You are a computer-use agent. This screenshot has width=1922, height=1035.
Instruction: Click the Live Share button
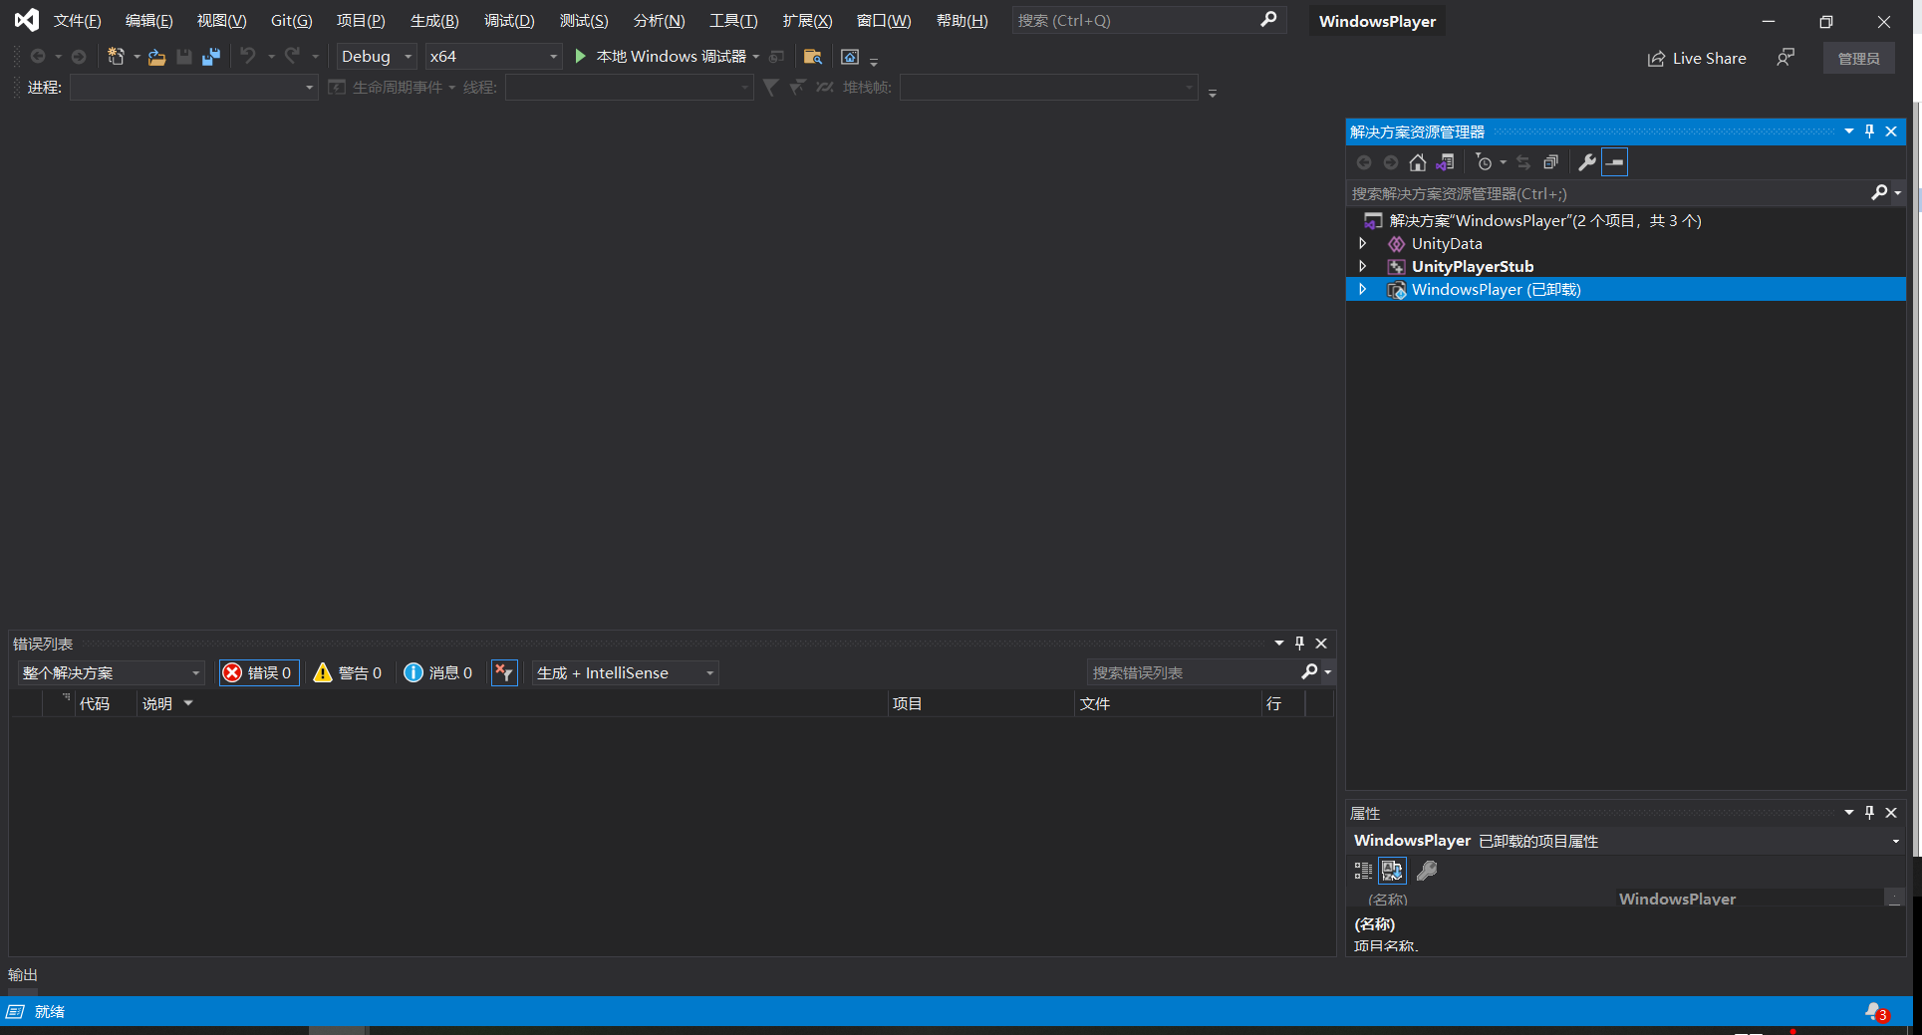(x=1697, y=59)
